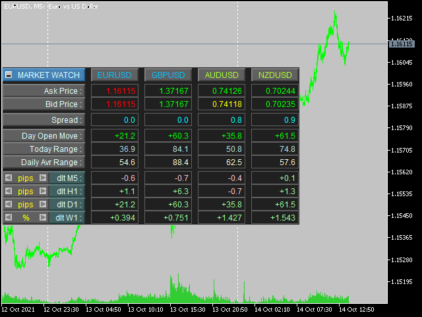Click the dlt W1 timeframe button

[68, 217]
